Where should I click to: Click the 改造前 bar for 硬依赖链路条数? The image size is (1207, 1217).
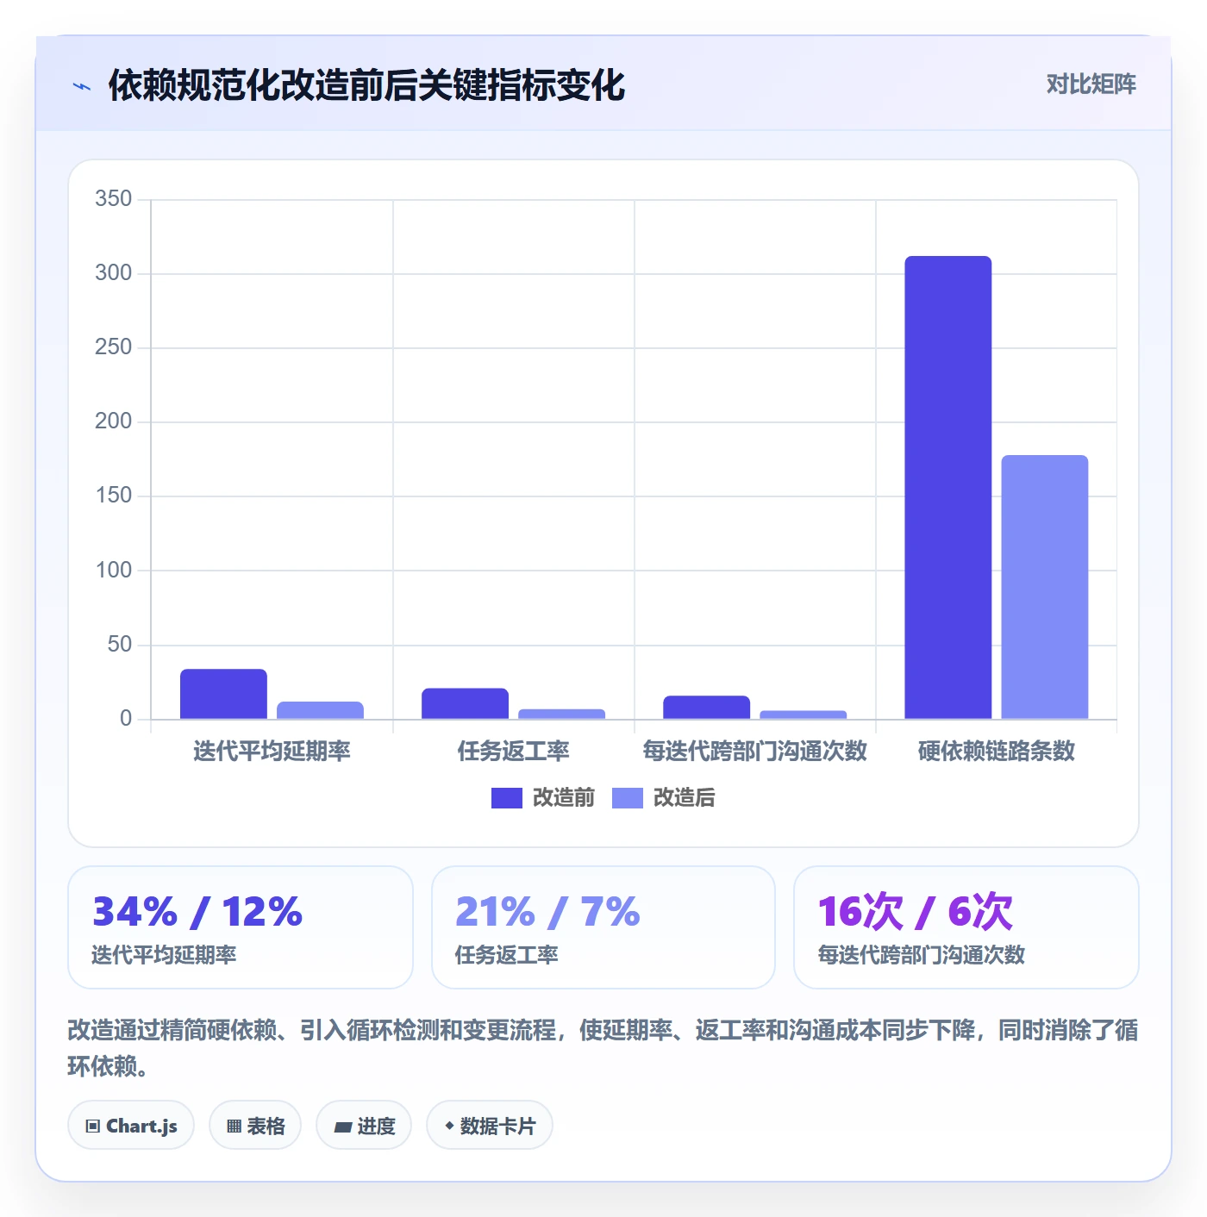pos(948,488)
